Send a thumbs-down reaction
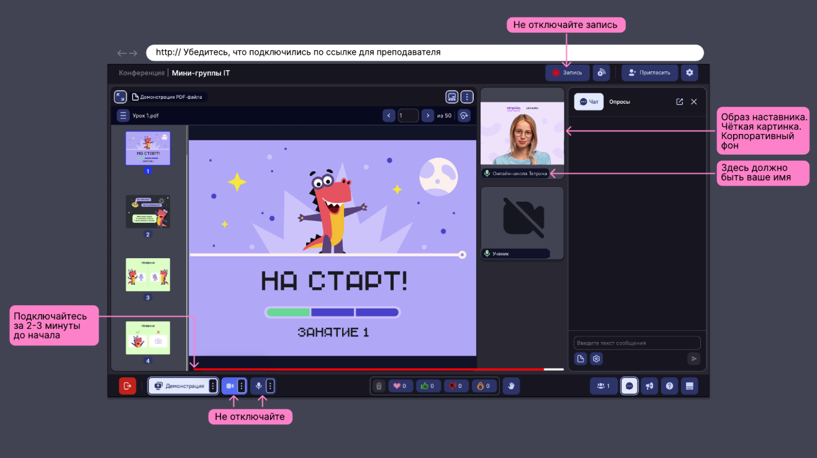The height and width of the screenshot is (458, 817). (456, 386)
